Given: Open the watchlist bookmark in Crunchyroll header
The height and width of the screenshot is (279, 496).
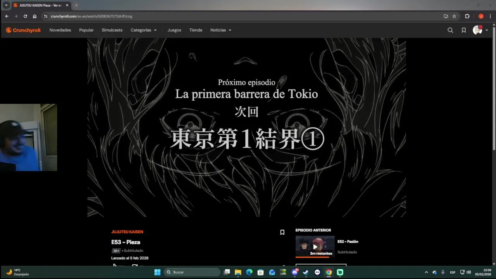Looking at the screenshot, I should (x=463, y=30).
